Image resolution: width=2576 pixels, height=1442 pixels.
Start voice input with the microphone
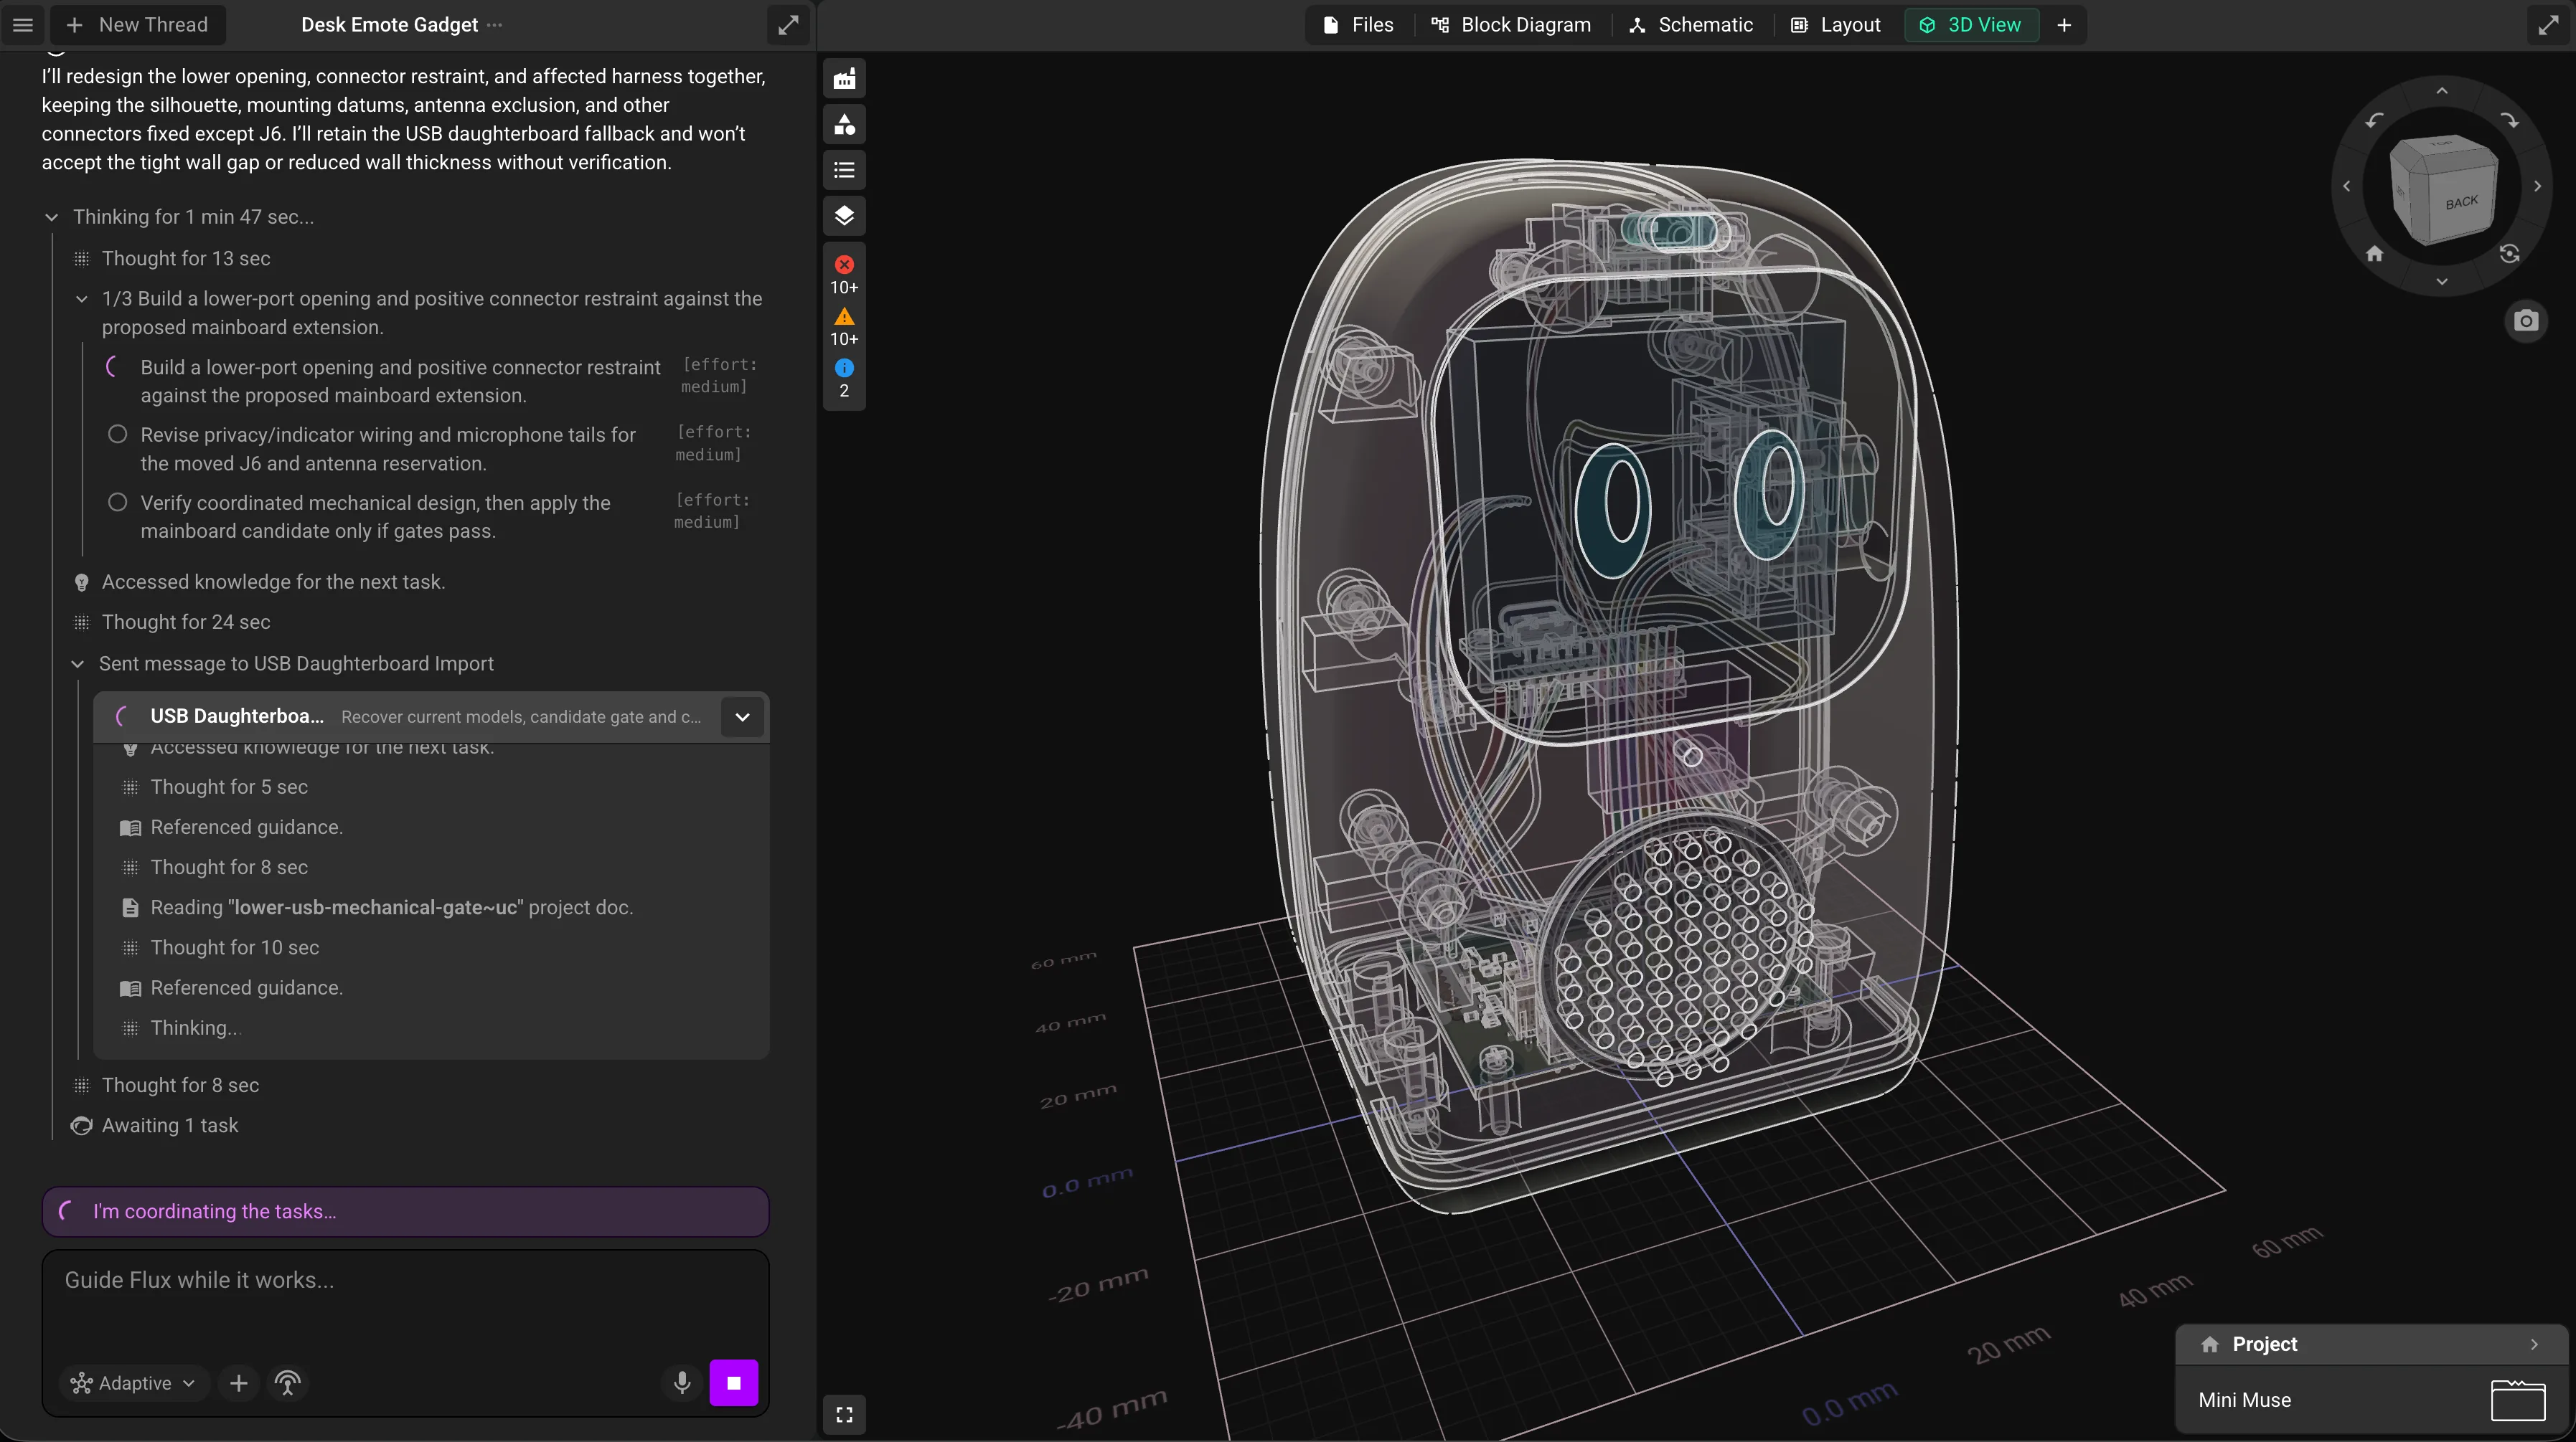(x=682, y=1383)
